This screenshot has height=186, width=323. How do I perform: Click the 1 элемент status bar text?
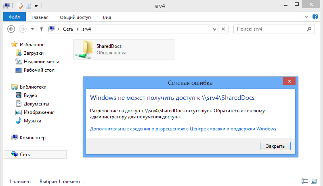tap(20, 182)
